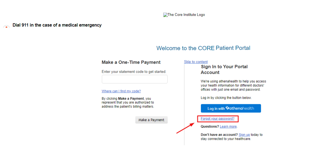Follow the Skip to content link
The width and height of the screenshot is (334, 146).
click(x=196, y=62)
